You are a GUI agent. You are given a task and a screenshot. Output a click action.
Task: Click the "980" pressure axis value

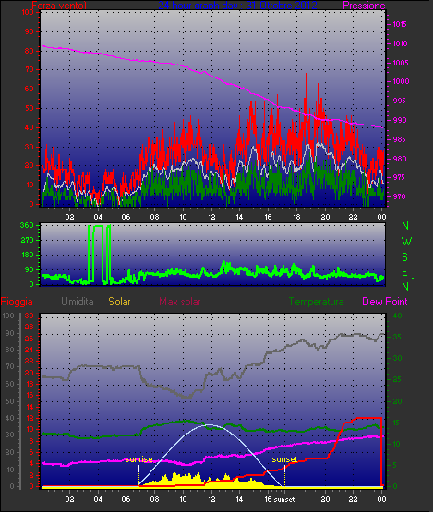[x=400, y=159]
